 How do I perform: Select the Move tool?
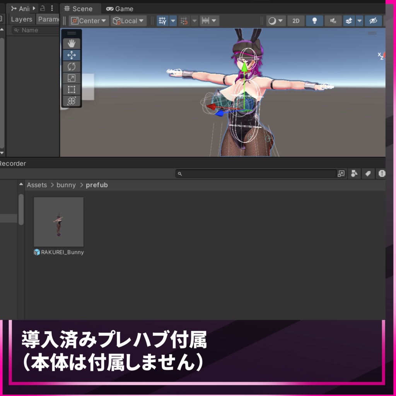[x=71, y=55]
